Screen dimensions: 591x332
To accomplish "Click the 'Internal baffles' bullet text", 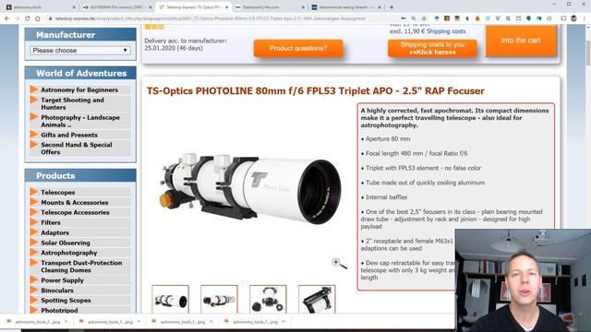I will [386, 197].
